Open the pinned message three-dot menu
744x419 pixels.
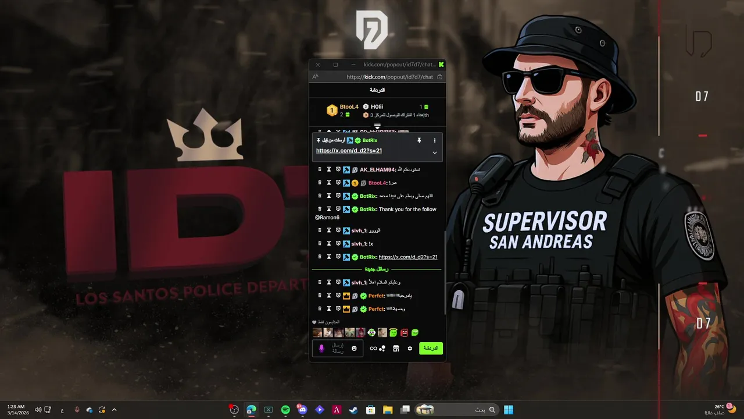click(x=434, y=140)
